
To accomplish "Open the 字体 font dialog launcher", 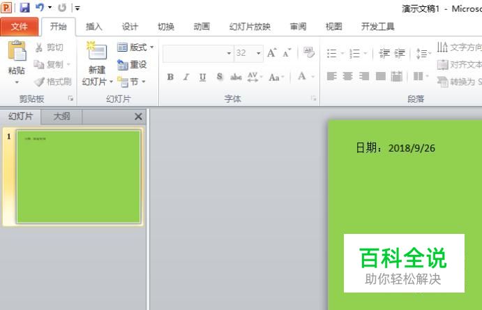I will pyautogui.click(x=314, y=98).
